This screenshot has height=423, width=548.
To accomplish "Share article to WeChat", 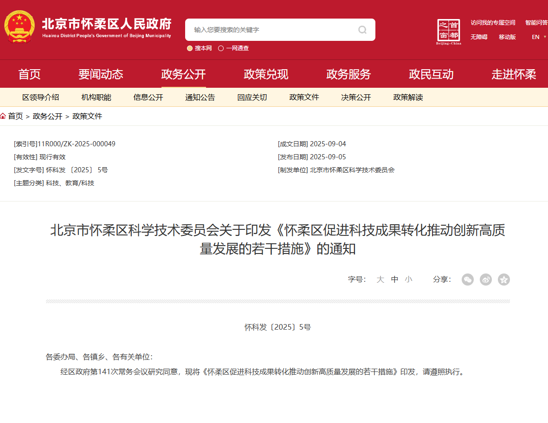I will pos(467,280).
